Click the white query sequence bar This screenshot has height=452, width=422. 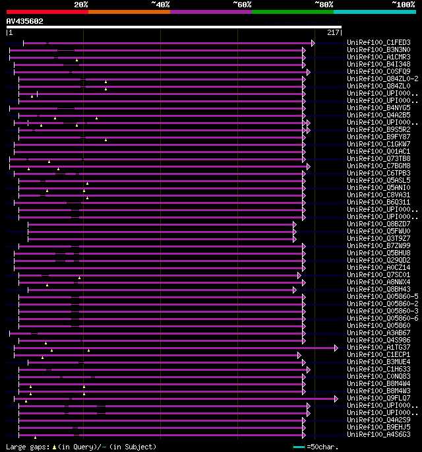pyautogui.click(x=174, y=27)
